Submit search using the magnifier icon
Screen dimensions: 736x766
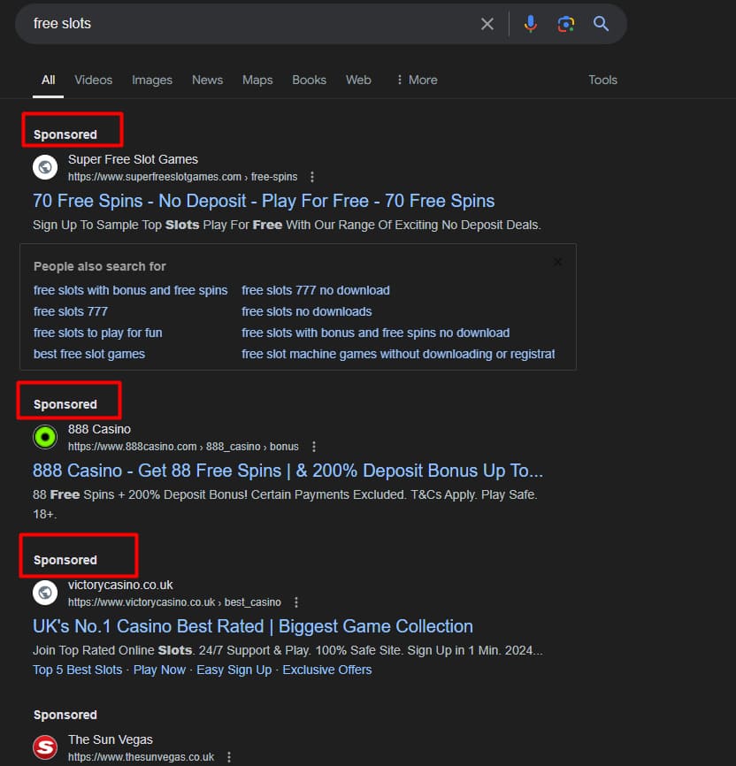click(x=601, y=24)
